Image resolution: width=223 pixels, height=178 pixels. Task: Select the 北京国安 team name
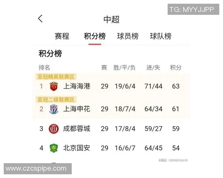(x=77, y=148)
